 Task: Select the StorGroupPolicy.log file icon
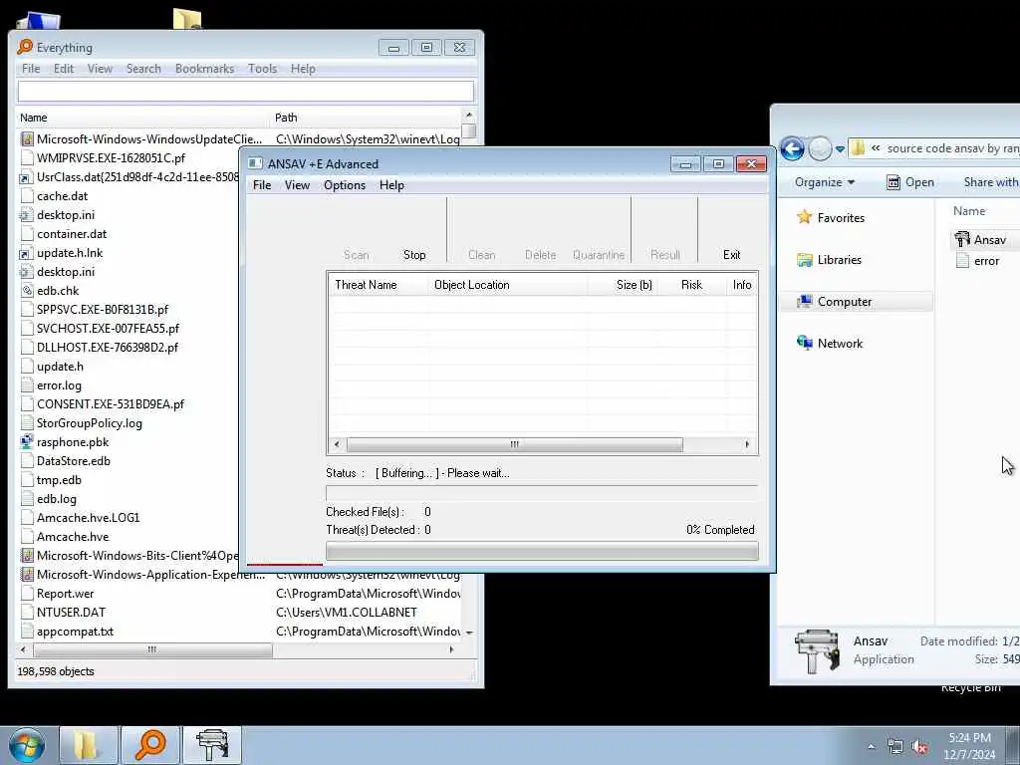27,422
